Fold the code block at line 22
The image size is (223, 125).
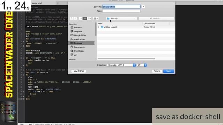[x=23, y=58]
